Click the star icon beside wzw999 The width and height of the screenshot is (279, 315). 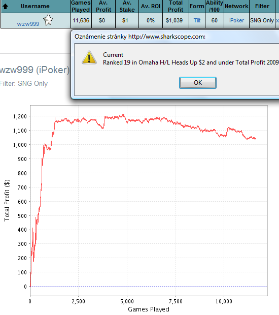tap(48, 20)
